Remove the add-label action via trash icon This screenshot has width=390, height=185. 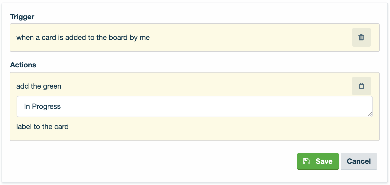(361, 86)
